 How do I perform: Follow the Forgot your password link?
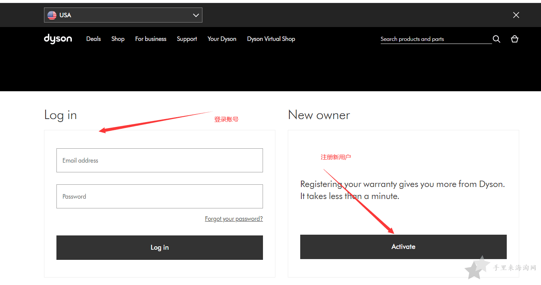click(234, 219)
